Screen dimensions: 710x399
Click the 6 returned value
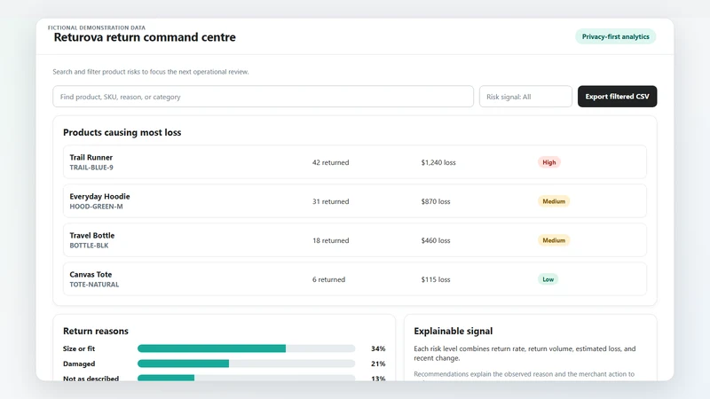coord(328,279)
